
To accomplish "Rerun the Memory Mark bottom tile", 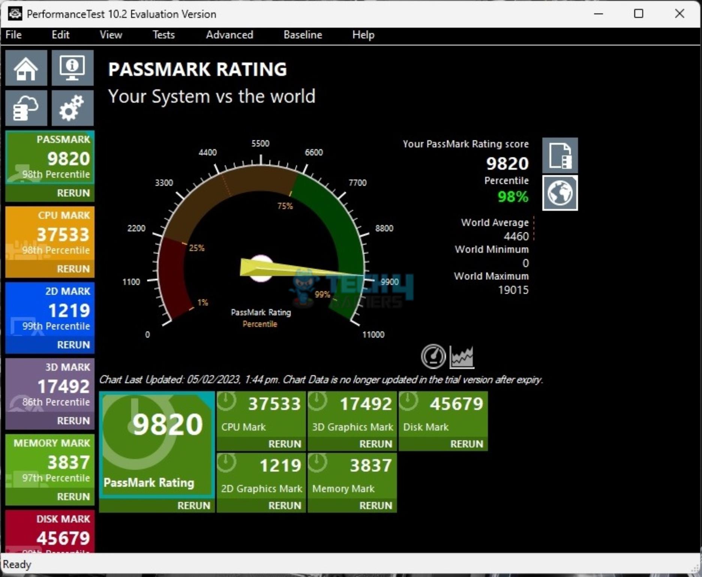I will coord(376,506).
